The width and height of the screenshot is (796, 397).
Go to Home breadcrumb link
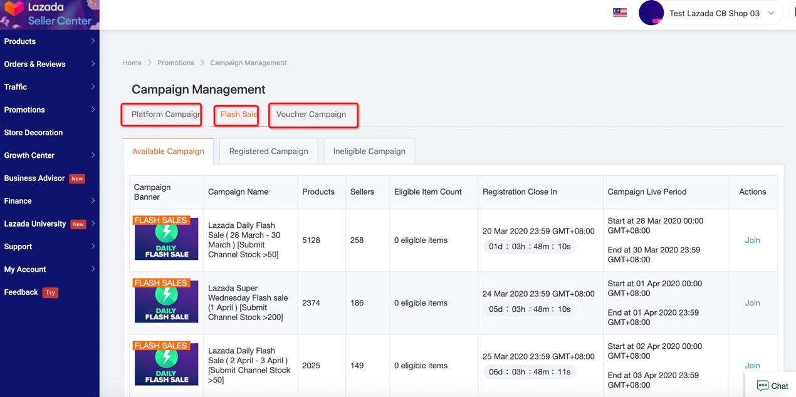[x=132, y=63]
